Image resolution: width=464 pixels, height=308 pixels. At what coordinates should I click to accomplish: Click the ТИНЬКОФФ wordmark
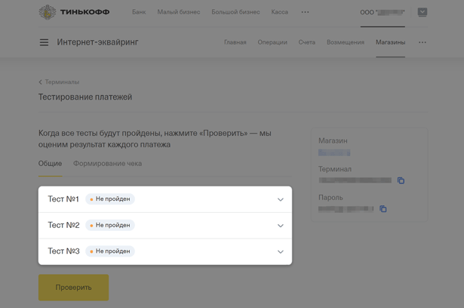click(x=85, y=12)
